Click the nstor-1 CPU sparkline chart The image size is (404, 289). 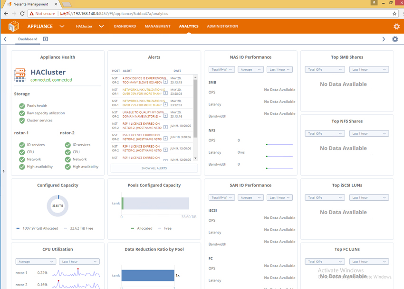pos(76,273)
